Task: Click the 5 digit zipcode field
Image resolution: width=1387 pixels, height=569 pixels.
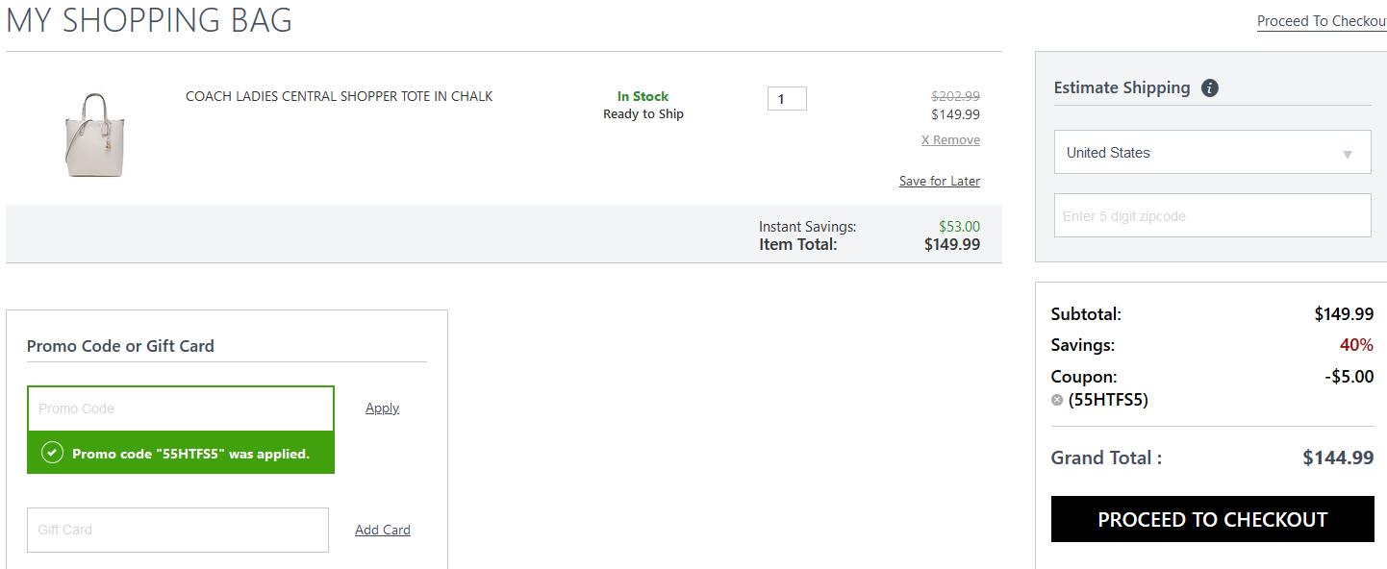Action: [x=1212, y=215]
